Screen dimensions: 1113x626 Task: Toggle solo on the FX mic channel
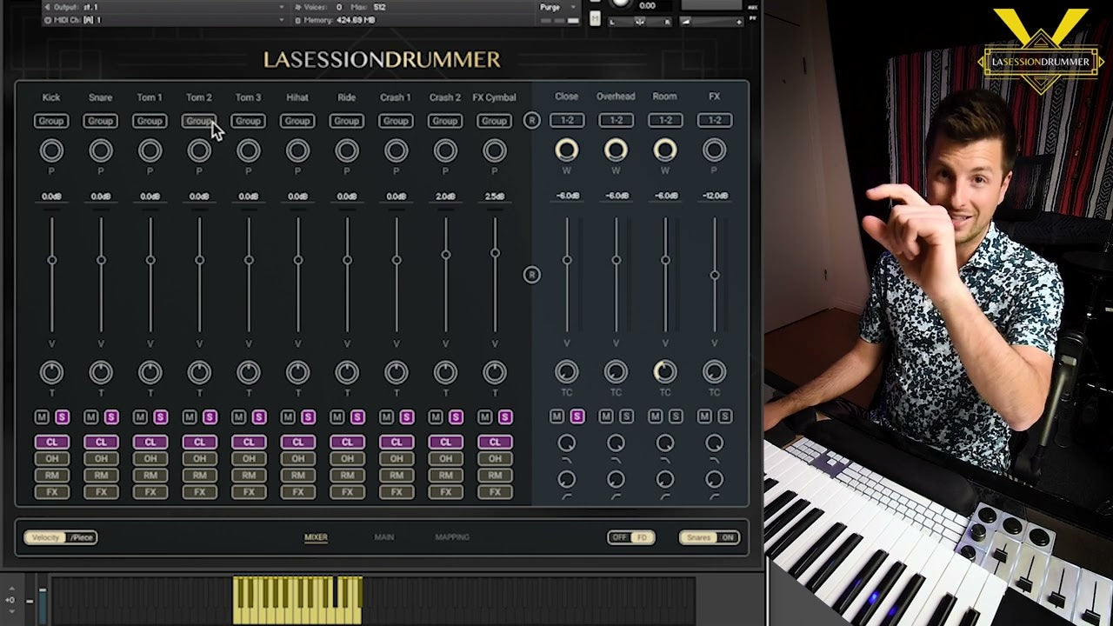(724, 417)
